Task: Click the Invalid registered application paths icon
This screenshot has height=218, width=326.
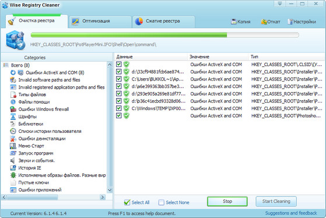Action: 13,87
